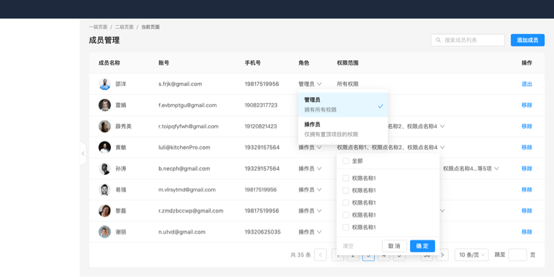Click 移除 for 黄敏

pyautogui.click(x=527, y=147)
